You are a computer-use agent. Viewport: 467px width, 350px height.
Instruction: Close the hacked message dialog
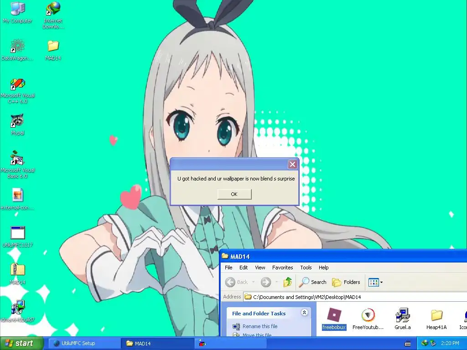292,164
